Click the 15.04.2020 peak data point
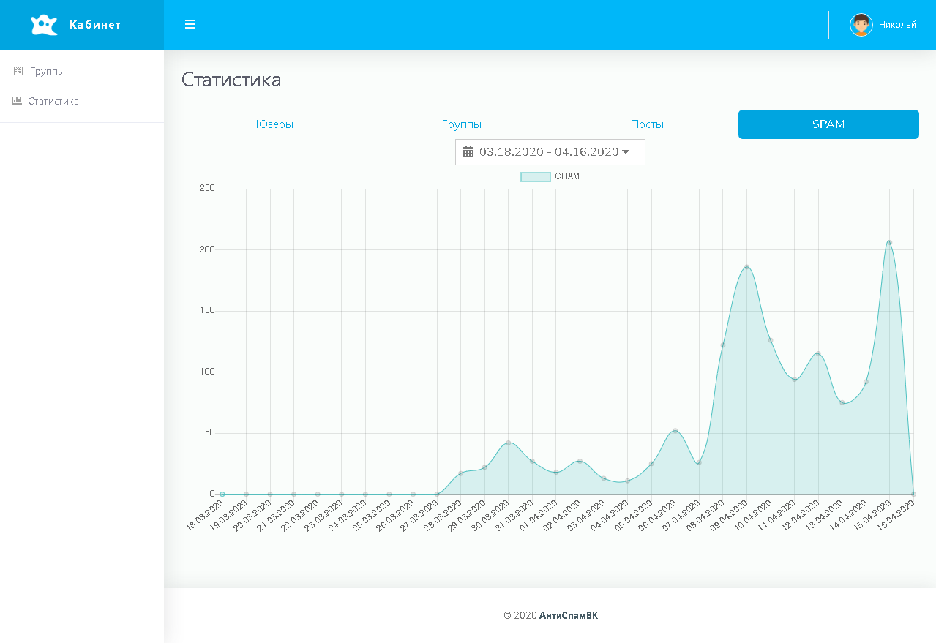 (x=889, y=242)
